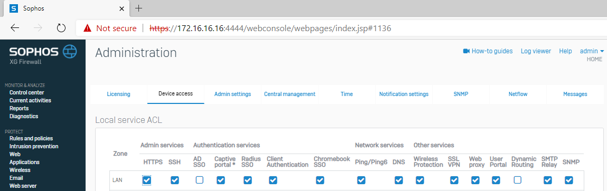607x191 pixels.
Task: Open Applications in sidebar
Action: click(24, 162)
